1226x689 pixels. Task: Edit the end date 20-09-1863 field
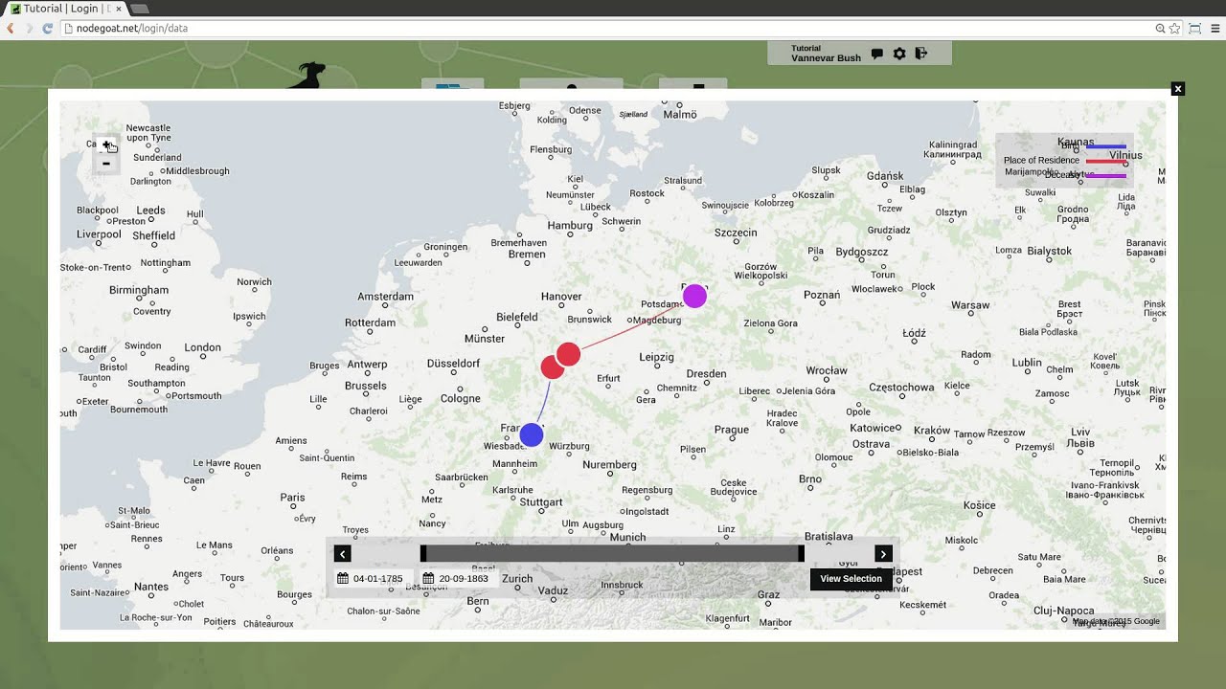tap(464, 579)
